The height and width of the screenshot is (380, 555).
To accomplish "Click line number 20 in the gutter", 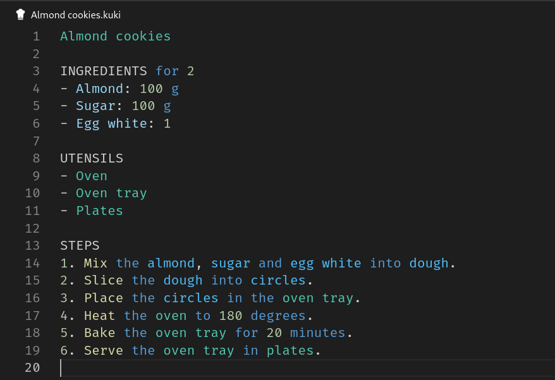I will click(32, 367).
